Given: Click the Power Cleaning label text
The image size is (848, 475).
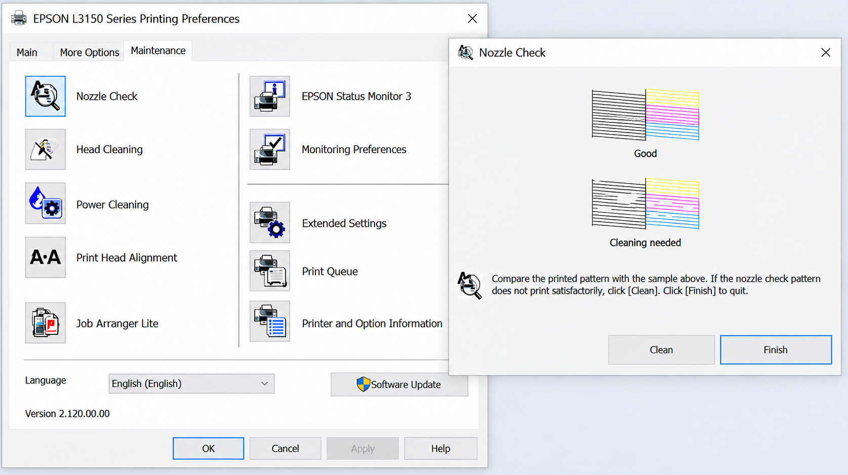Looking at the screenshot, I should tap(112, 204).
